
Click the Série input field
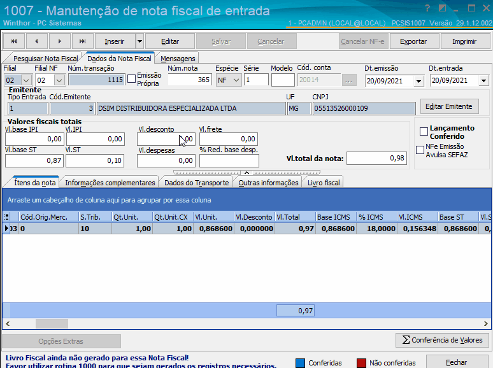click(x=256, y=80)
